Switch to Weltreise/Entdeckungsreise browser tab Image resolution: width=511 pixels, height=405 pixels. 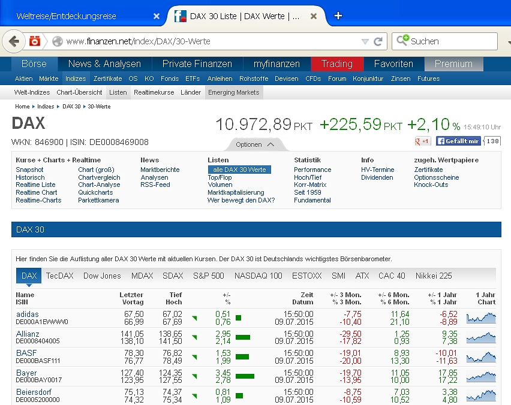point(66,16)
